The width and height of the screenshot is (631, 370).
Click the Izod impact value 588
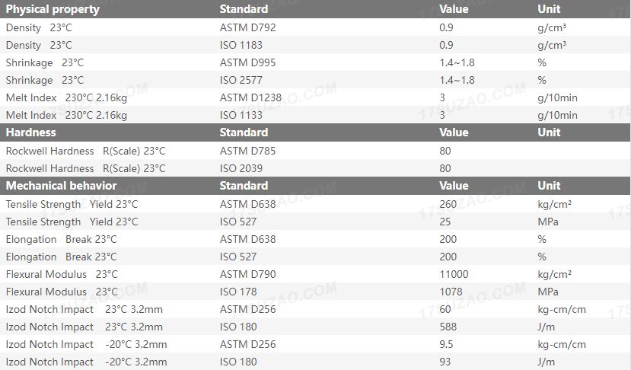coord(448,327)
